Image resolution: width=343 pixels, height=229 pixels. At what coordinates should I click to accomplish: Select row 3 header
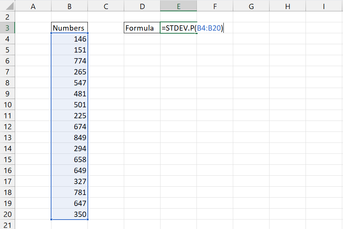(7, 28)
